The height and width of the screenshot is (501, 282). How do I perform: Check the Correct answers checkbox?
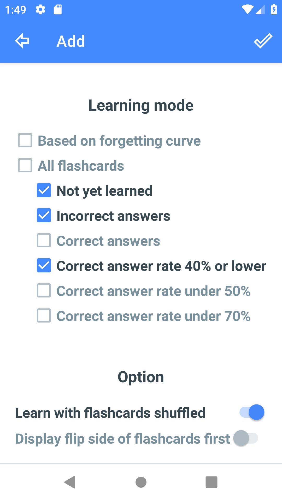[44, 241]
